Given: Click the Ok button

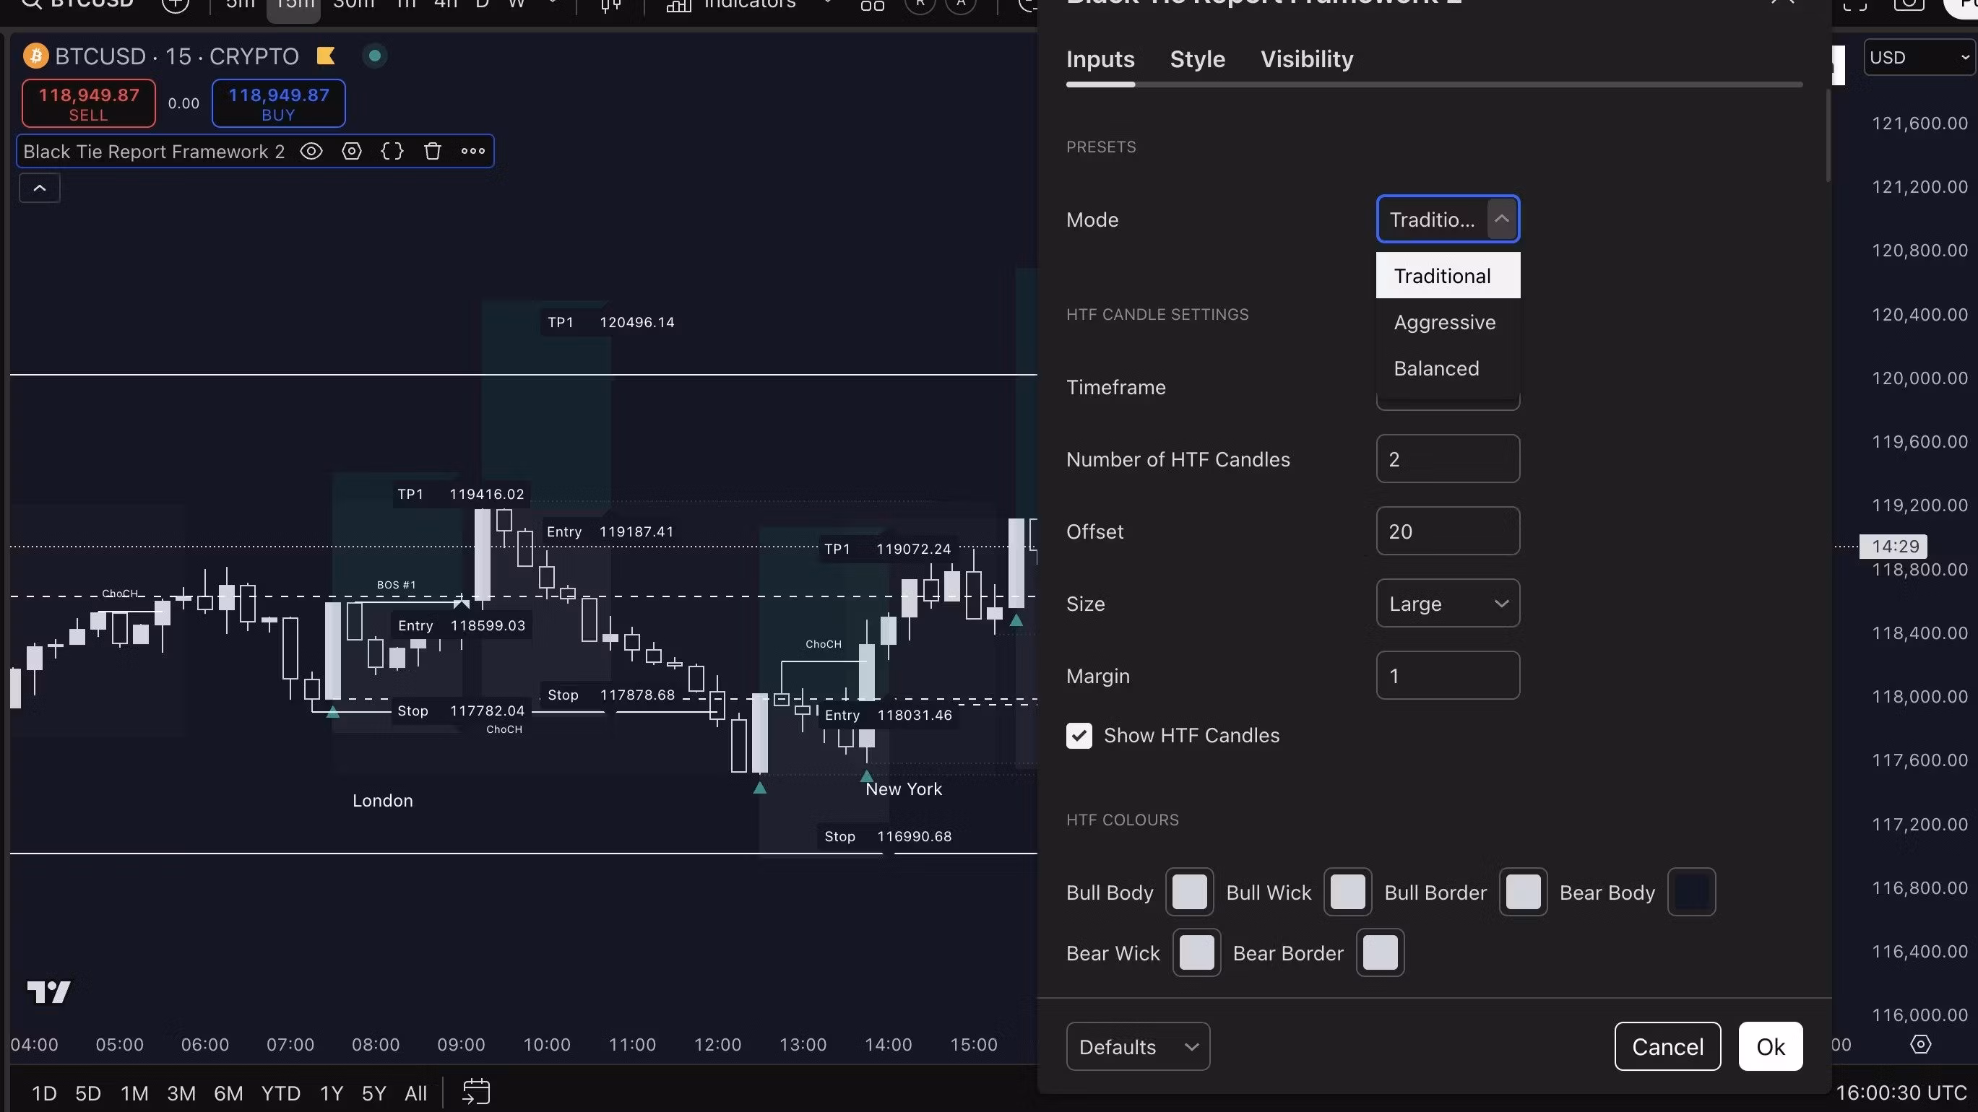Looking at the screenshot, I should pos(1770,1046).
